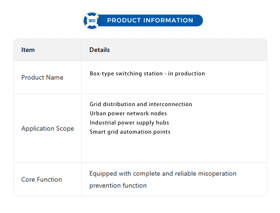Select the Details column header
The image size is (280, 213).
[99, 50]
